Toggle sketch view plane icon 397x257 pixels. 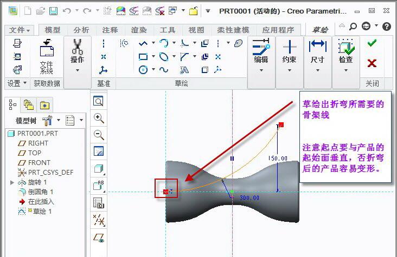[99, 238]
